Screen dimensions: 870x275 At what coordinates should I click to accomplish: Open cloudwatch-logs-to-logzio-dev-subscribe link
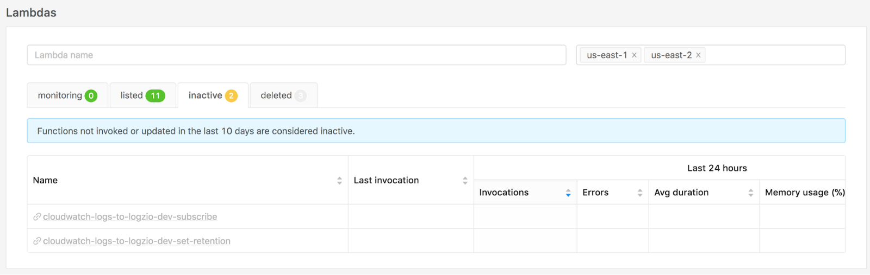130,217
